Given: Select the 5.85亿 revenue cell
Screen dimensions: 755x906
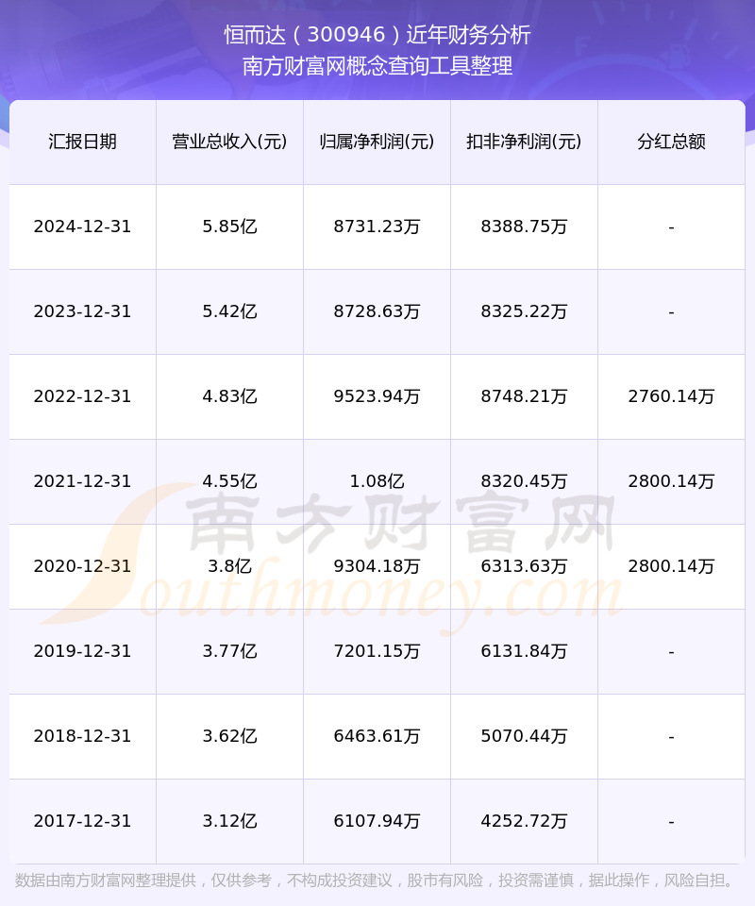Looking at the screenshot, I should pos(230,226).
